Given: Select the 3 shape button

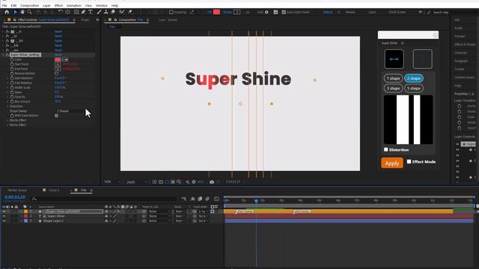Looking at the screenshot, I should (393, 88).
